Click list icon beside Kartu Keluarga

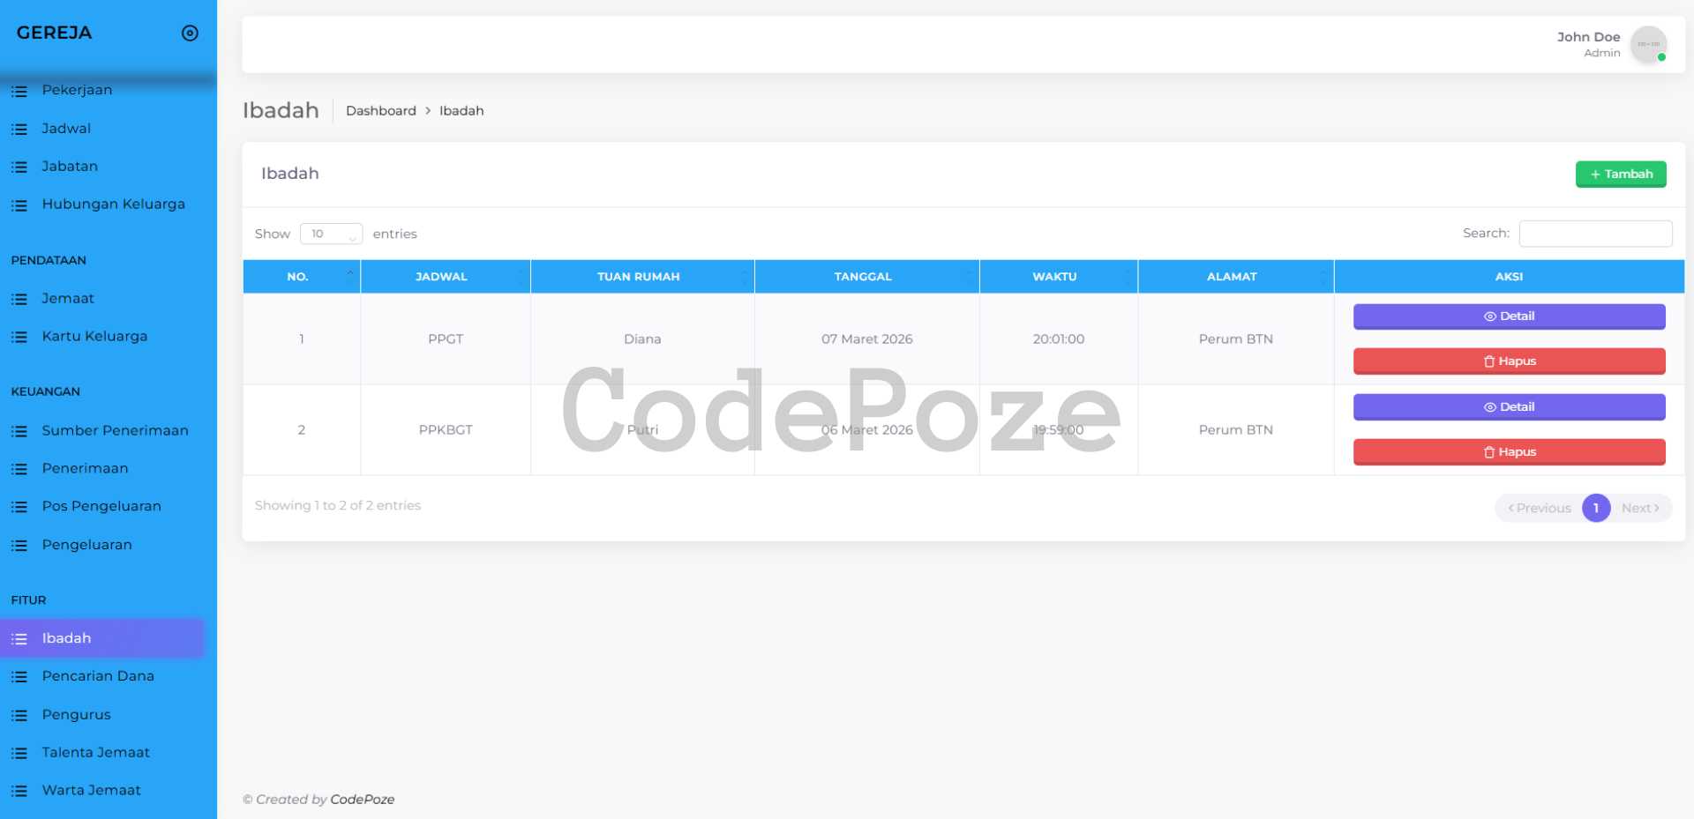pyautogui.click(x=19, y=337)
